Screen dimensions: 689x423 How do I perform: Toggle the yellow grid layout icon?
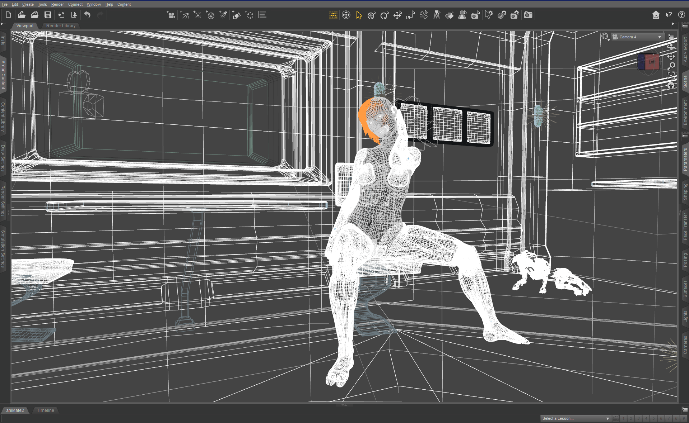tap(333, 15)
